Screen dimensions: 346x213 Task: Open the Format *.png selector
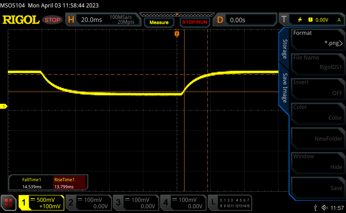[318, 38]
